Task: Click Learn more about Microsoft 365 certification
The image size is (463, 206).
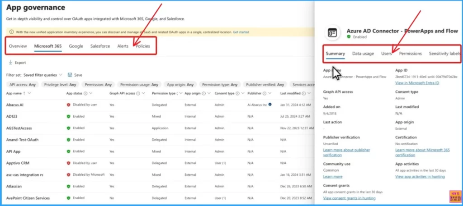Action: pyautogui.click(x=423, y=152)
